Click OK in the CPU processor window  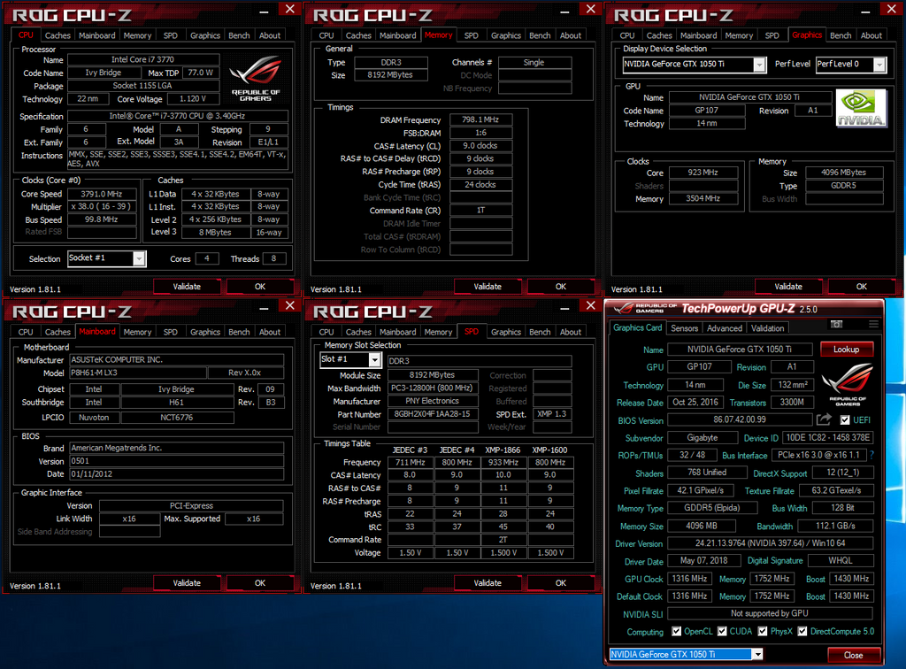260,287
